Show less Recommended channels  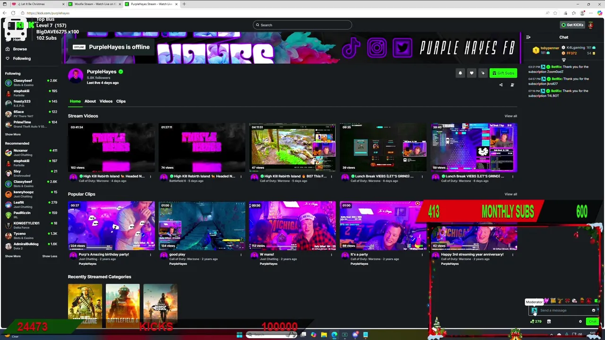tap(50, 256)
